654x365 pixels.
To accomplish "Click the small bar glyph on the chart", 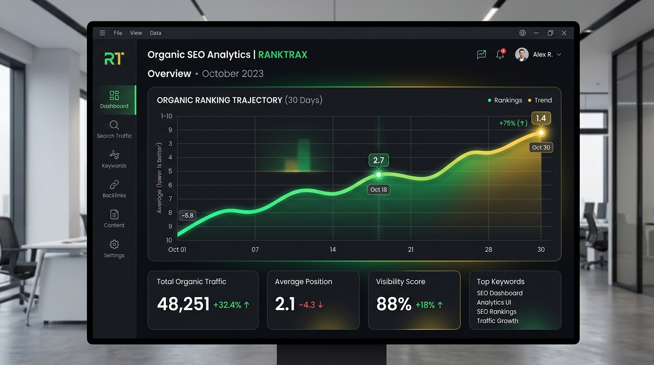I will coord(298,155).
